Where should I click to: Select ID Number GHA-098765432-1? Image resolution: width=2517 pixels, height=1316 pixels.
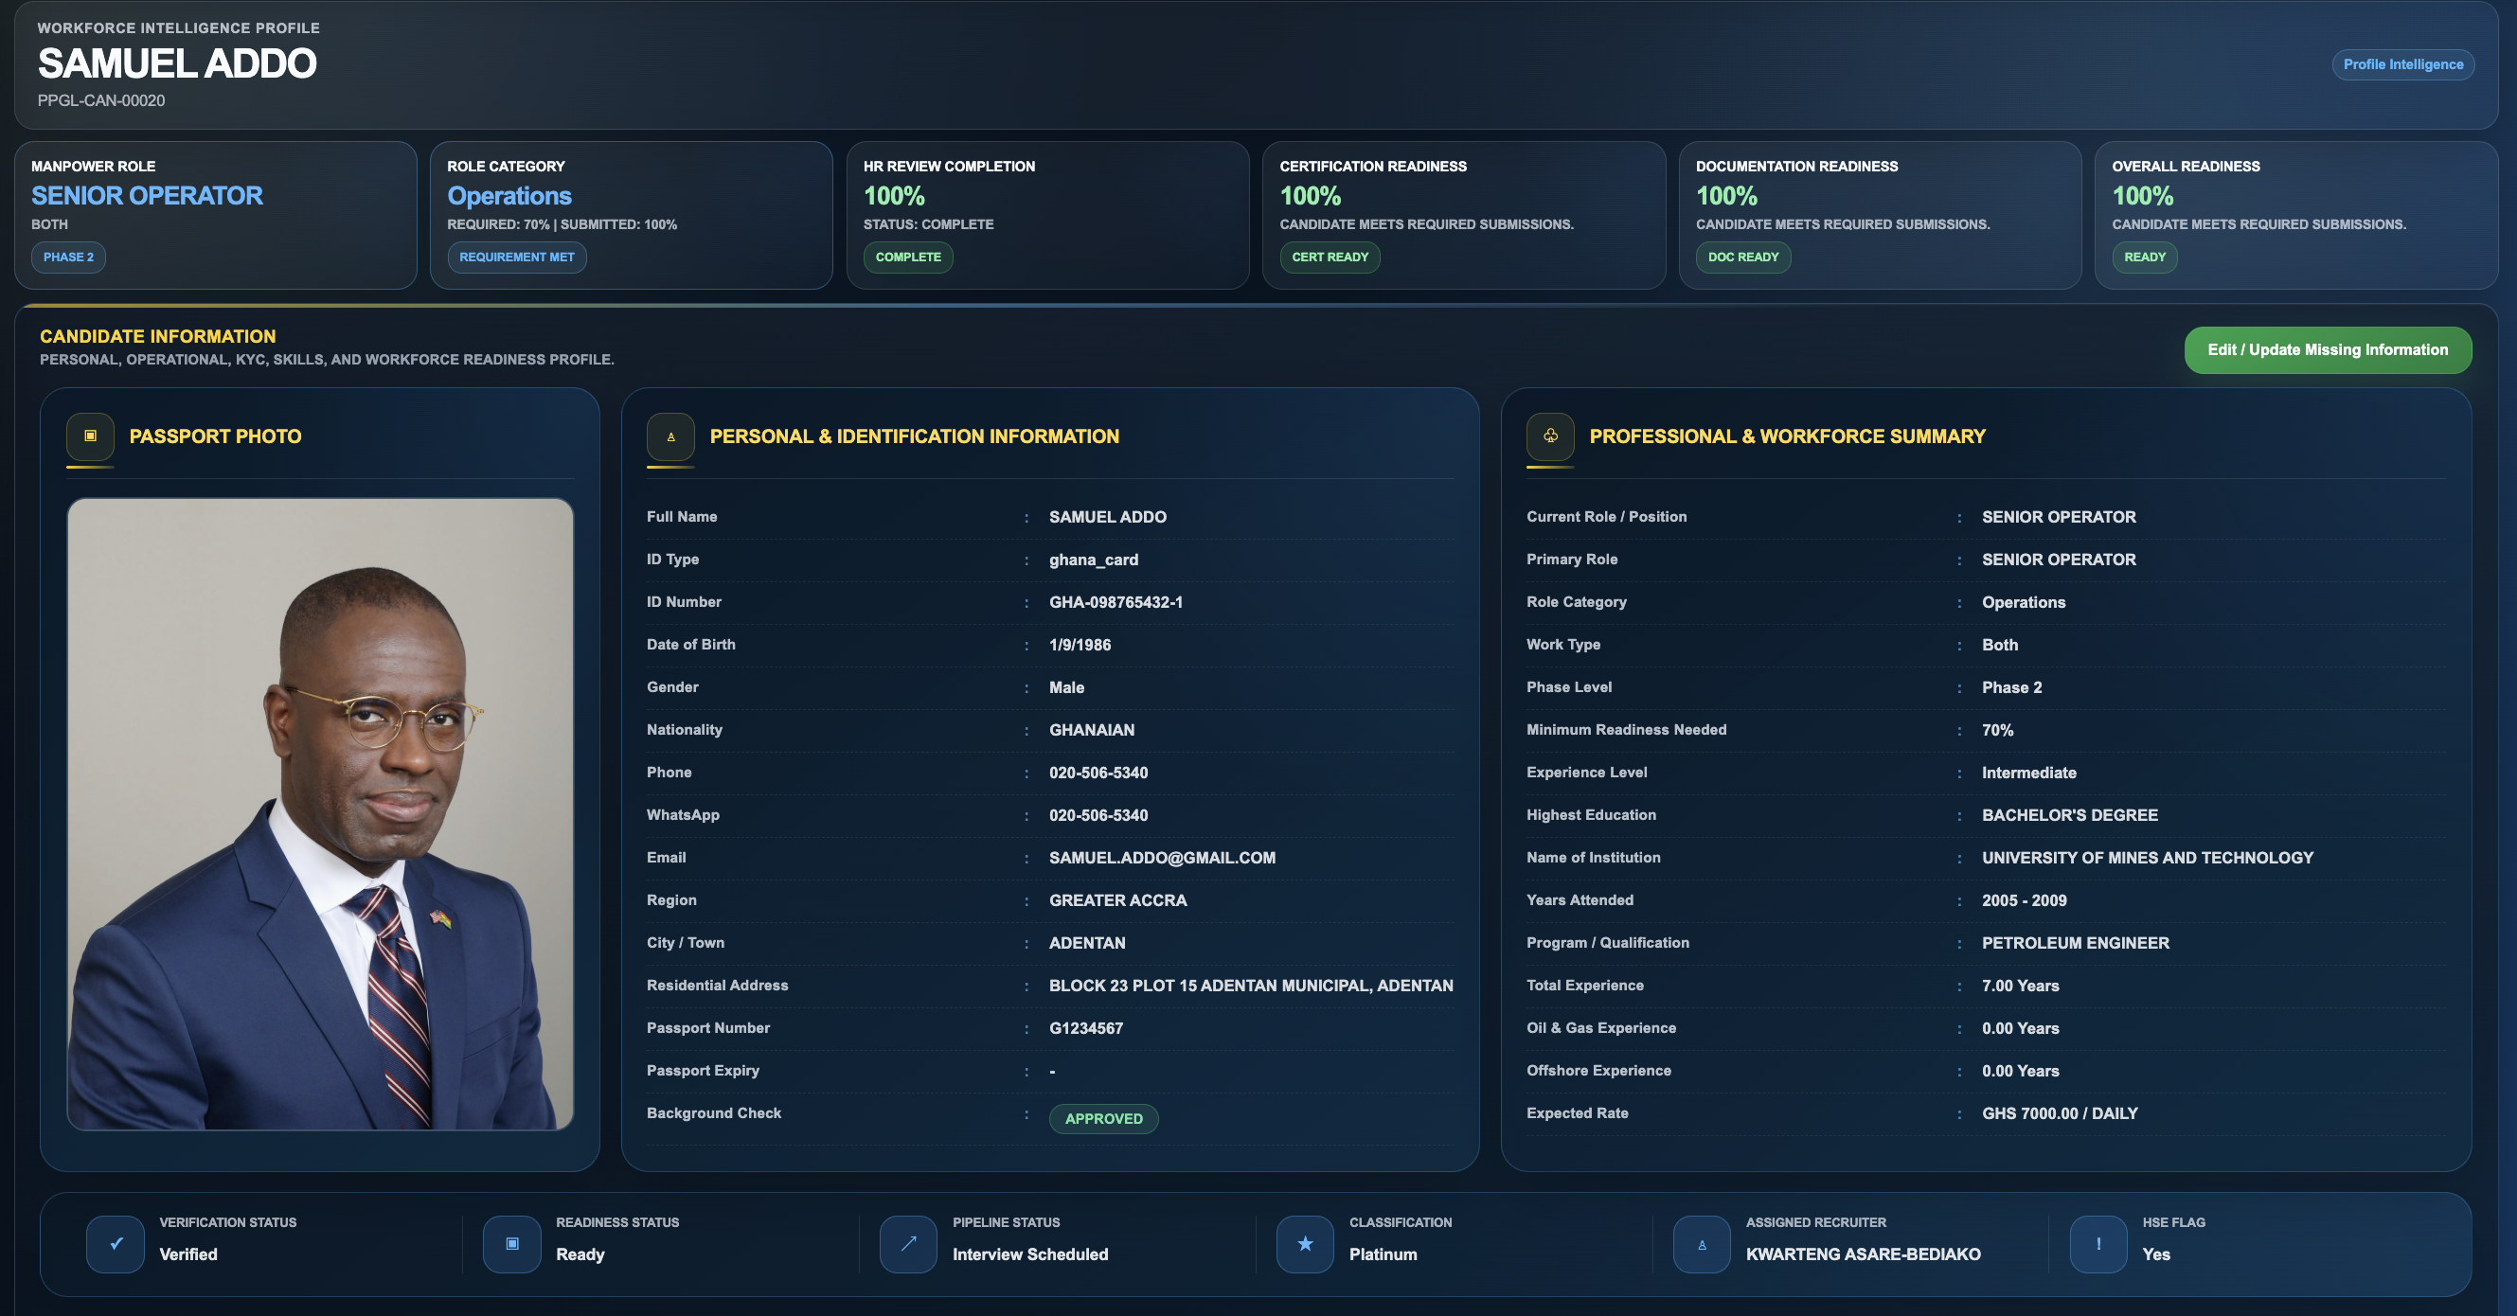(x=1116, y=602)
